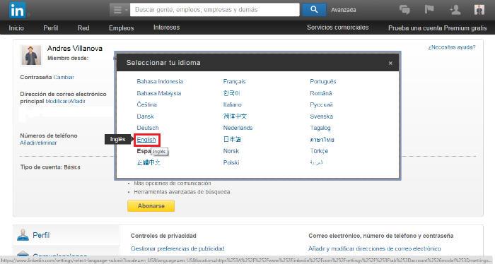The width and height of the screenshot is (495, 264).
Task: Open the messages speech bubble icon
Action: point(404,10)
